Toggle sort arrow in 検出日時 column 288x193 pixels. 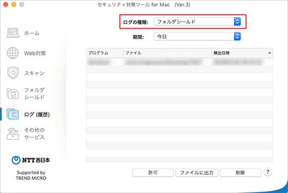click(270, 53)
